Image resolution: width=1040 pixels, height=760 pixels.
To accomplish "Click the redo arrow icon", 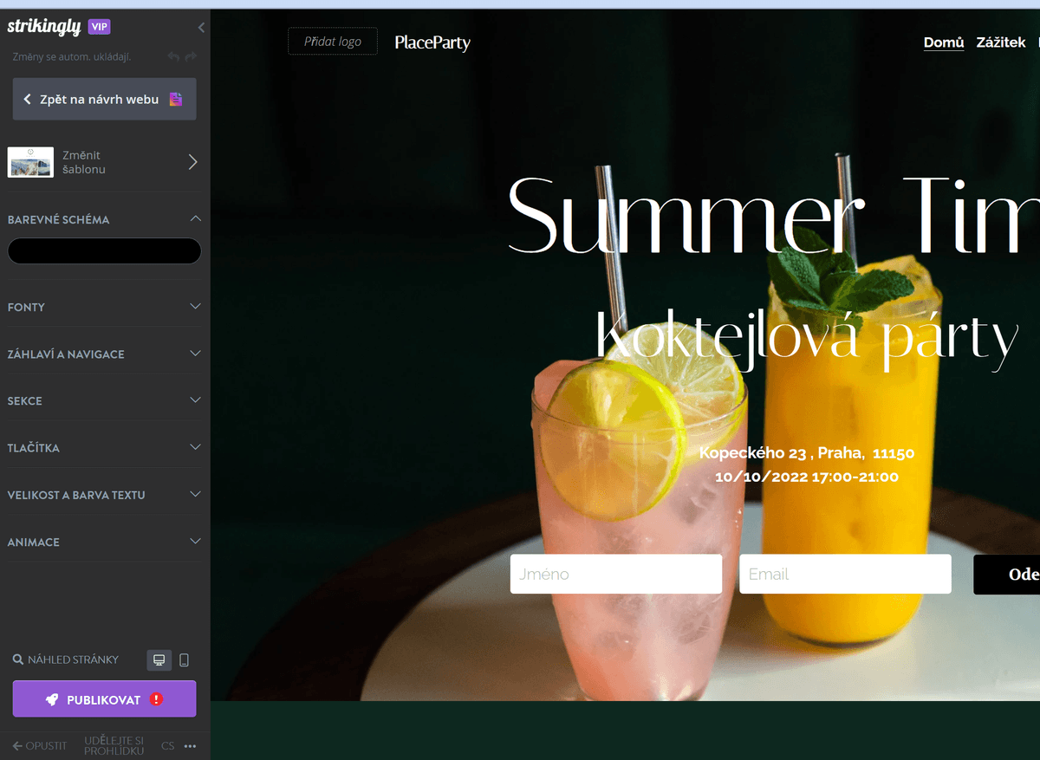I will [192, 57].
